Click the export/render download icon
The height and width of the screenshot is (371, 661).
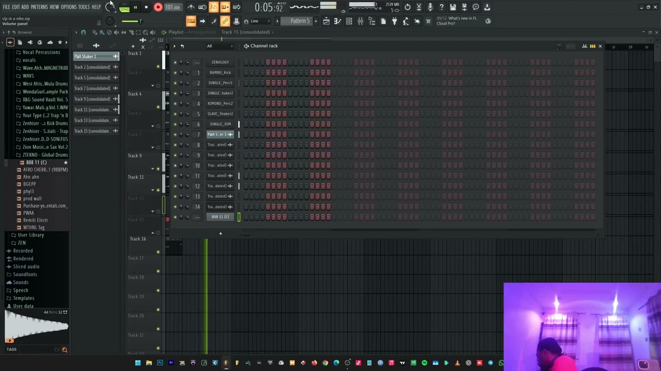tap(487, 7)
